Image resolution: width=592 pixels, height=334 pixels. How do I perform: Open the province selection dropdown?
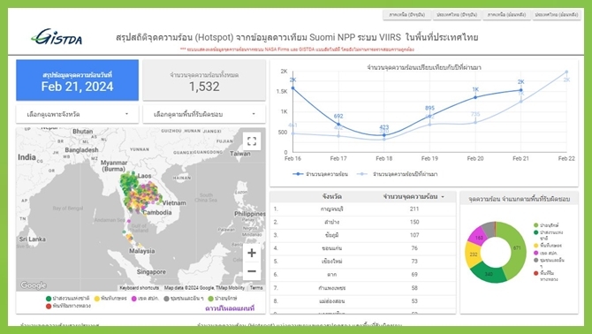(x=78, y=114)
